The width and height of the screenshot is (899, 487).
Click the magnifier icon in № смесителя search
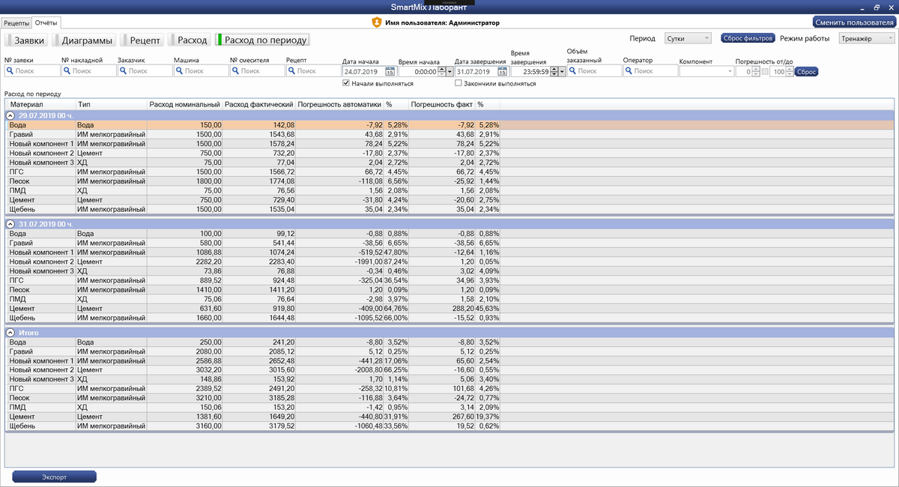[235, 71]
